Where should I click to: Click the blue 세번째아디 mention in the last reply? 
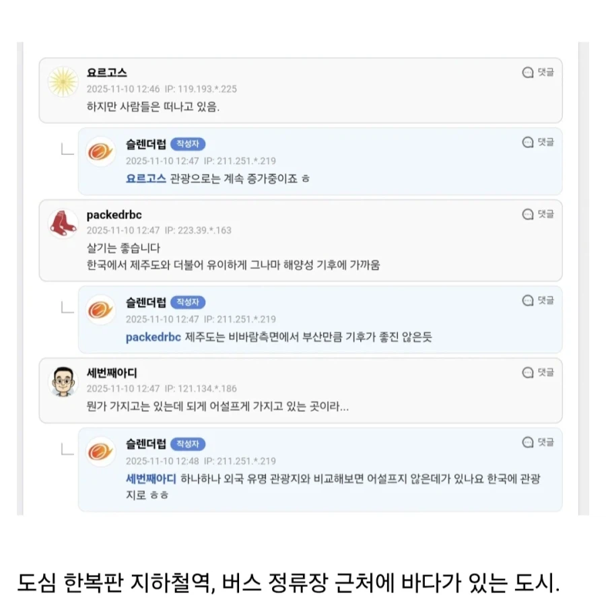(x=149, y=478)
